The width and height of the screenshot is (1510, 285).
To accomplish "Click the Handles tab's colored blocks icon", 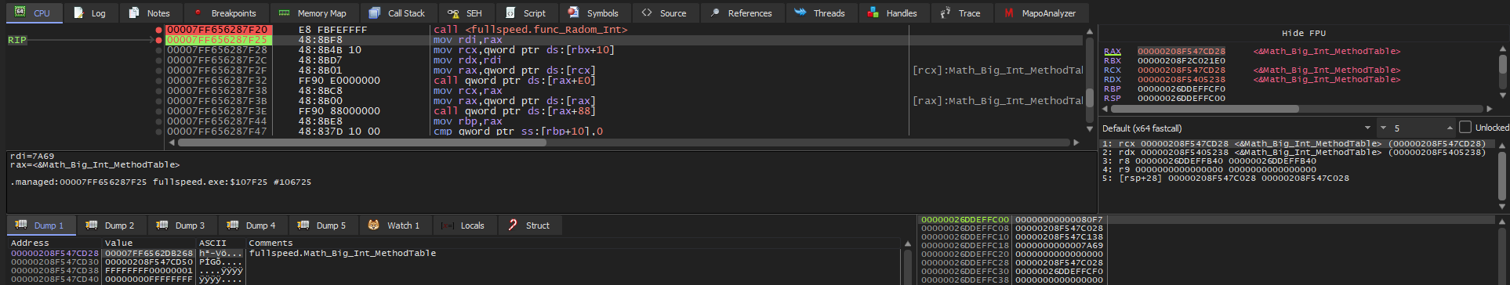I will [873, 13].
